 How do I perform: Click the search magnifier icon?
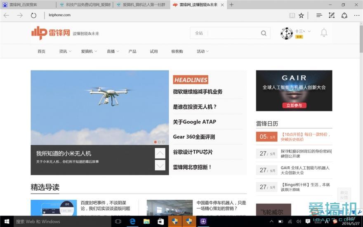tap(264, 33)
